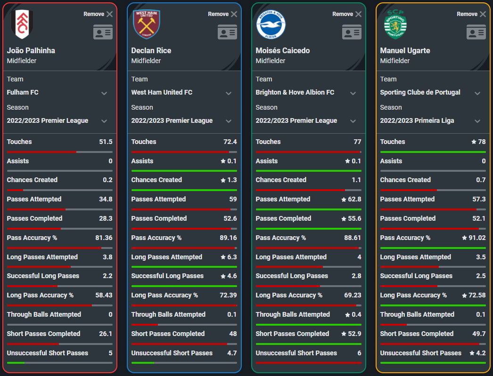Click the Sporting CP club crest
Viewport: 493px width, 376px height.
coord(395,24)
